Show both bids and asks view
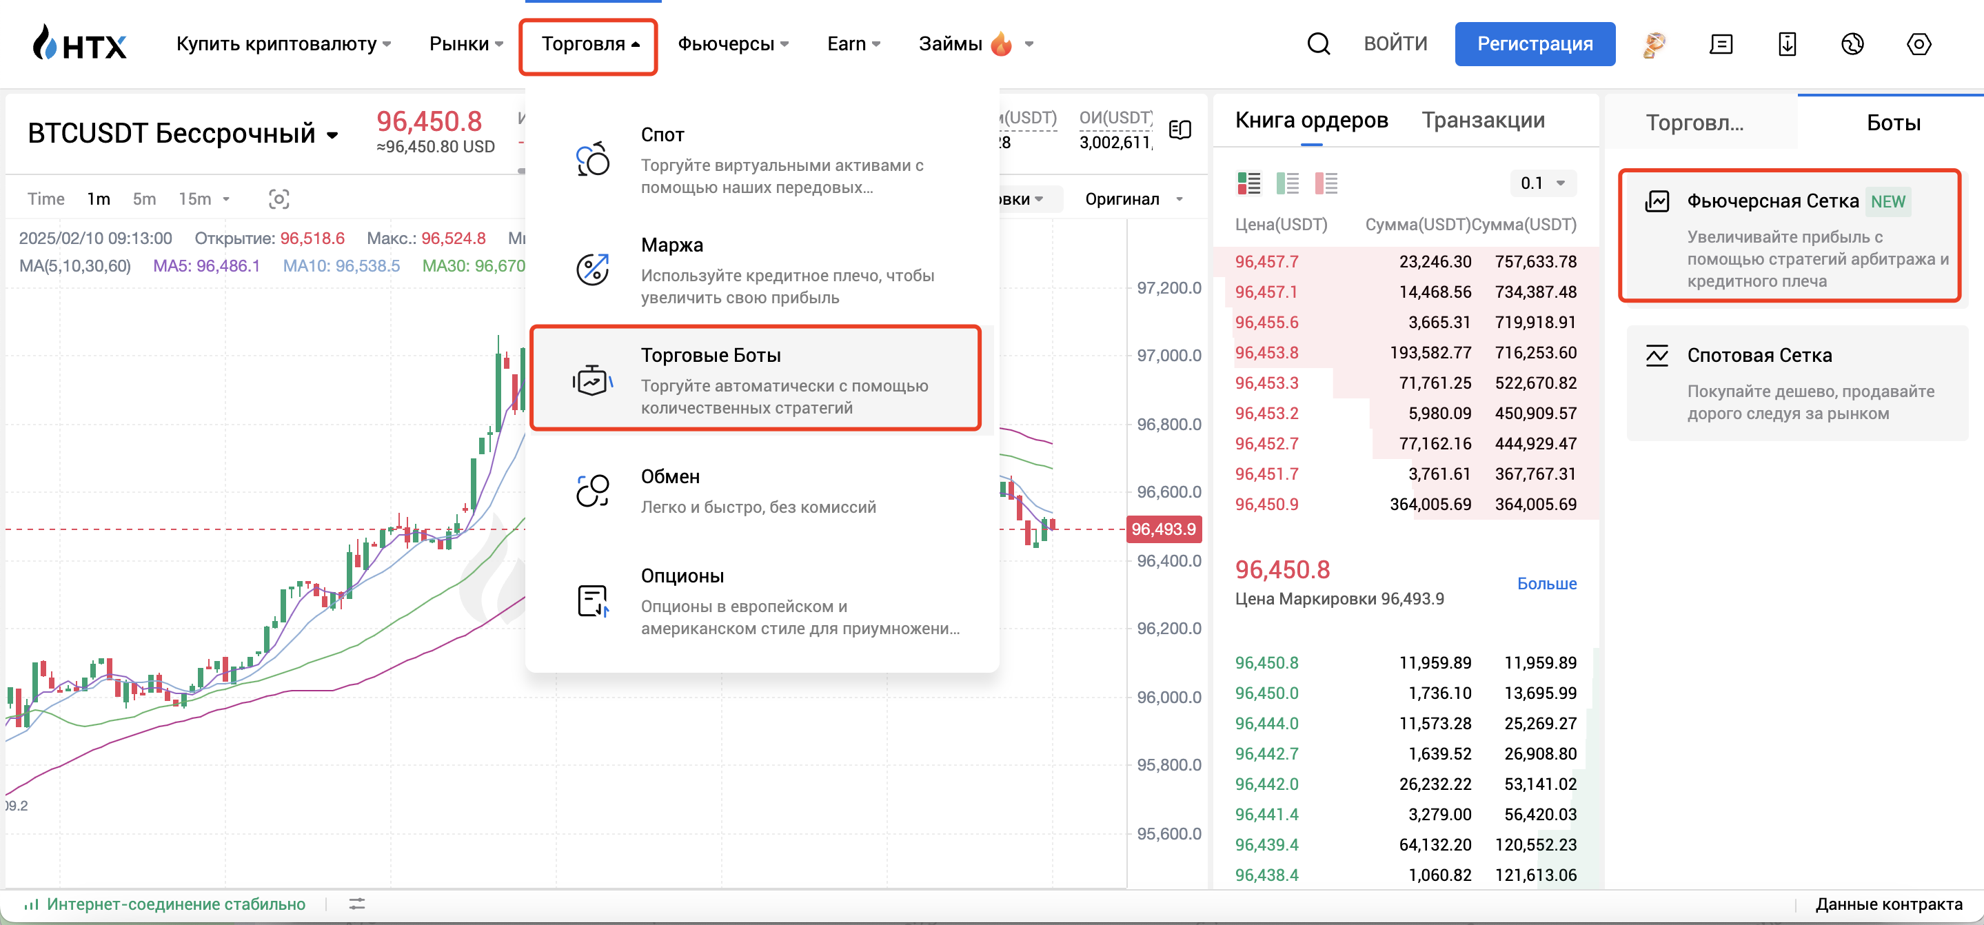This screenshot has height=925, width=1984. tap(1248, 183)
